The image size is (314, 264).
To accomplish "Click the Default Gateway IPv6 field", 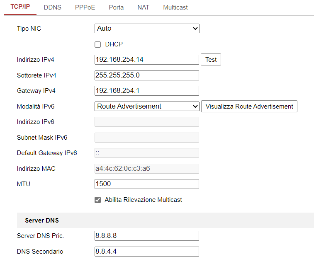I will 147,153.
